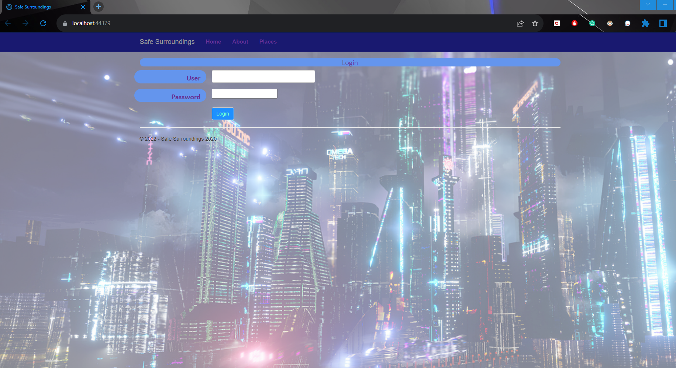Click the browser back arrow
676x368 pixels.
[8, 23]
